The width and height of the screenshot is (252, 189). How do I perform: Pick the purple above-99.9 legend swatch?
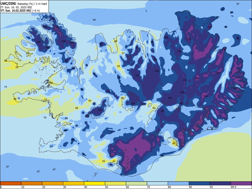click(x=241, y=183)
